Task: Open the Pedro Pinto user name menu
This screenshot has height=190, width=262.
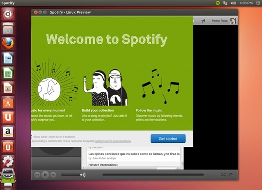Action: point(220,21)
